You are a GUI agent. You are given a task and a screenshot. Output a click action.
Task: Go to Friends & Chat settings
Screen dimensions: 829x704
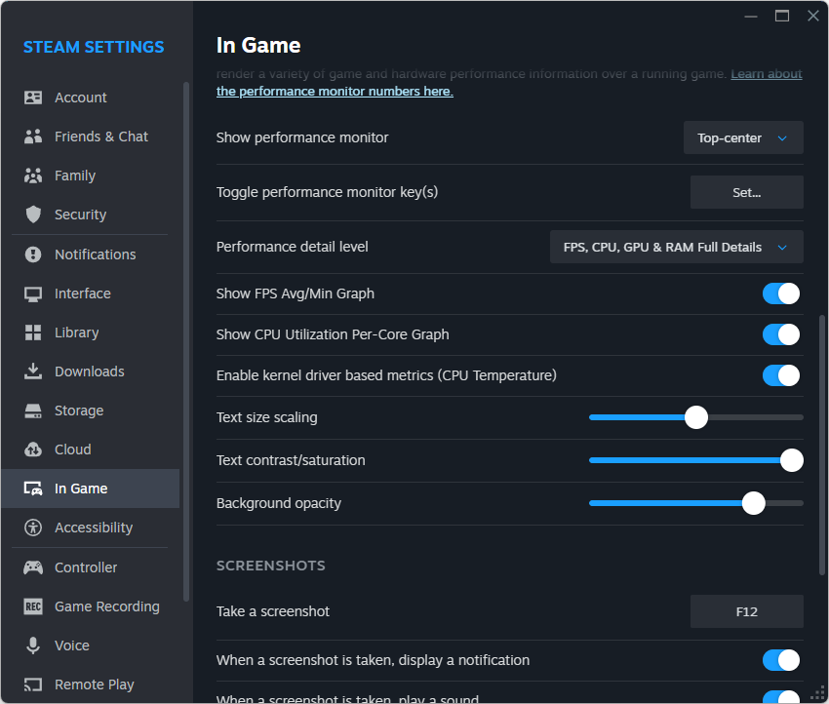(91, 137)
